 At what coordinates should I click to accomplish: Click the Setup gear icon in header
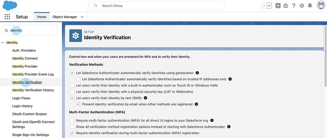(302, 6)
